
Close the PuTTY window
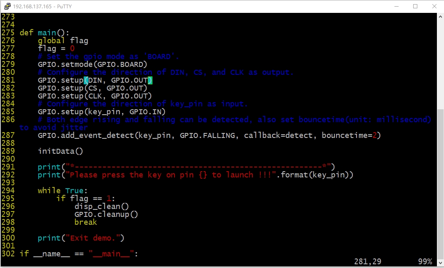pyautogui.click(x=434, y=6)
